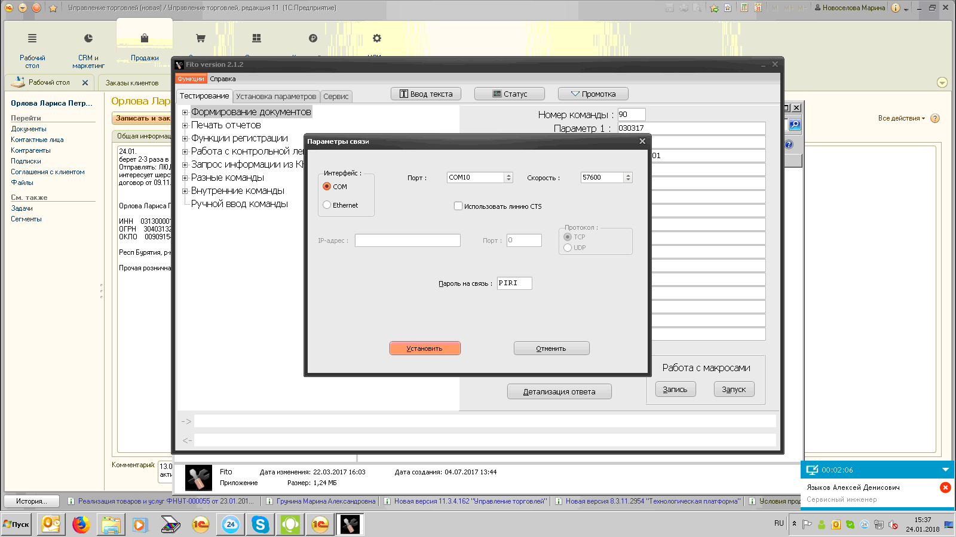Click the Пароль на связь input field
956x537 pixels.
(x=514, y=283)
